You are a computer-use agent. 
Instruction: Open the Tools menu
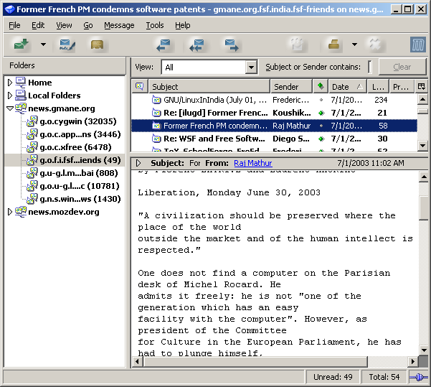coord(154,25)
